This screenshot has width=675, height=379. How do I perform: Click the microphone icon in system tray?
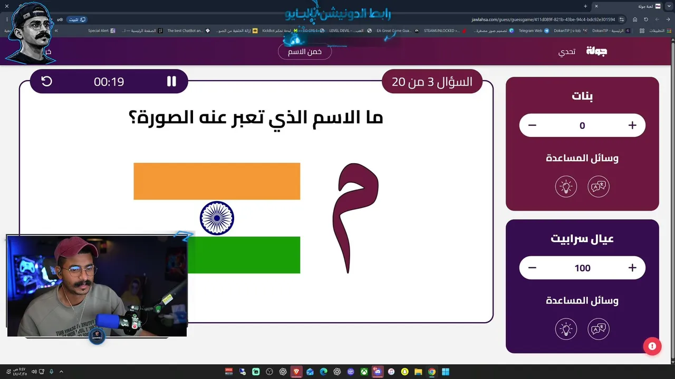click(52, 372)
